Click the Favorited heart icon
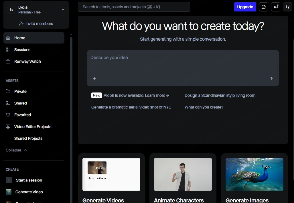294x203 pixels. click(x=8, y=115)
